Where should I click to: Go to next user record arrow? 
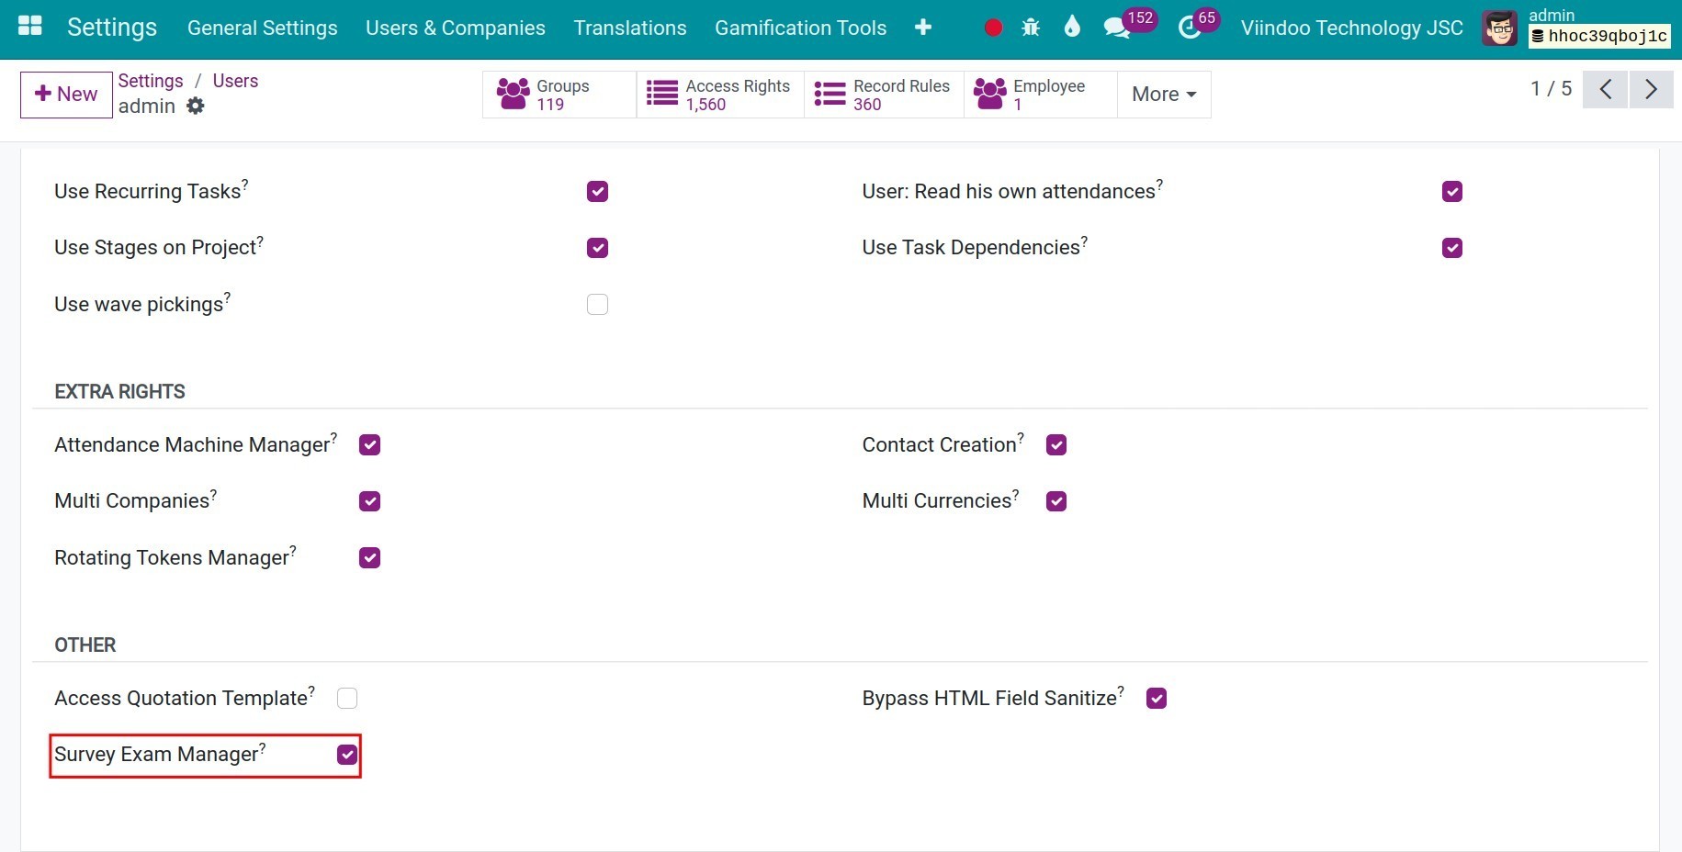[x=1651, y=89]
